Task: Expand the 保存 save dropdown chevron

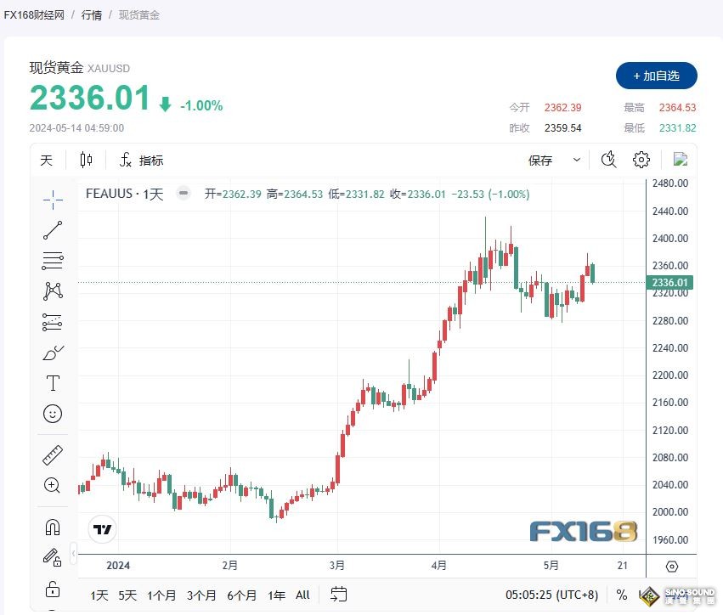Action: [x=576, y=160]
